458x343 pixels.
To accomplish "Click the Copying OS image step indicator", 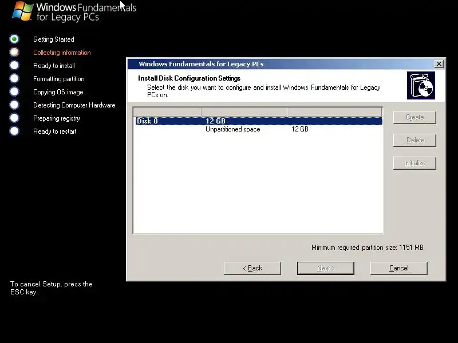I will pos(14,91).
